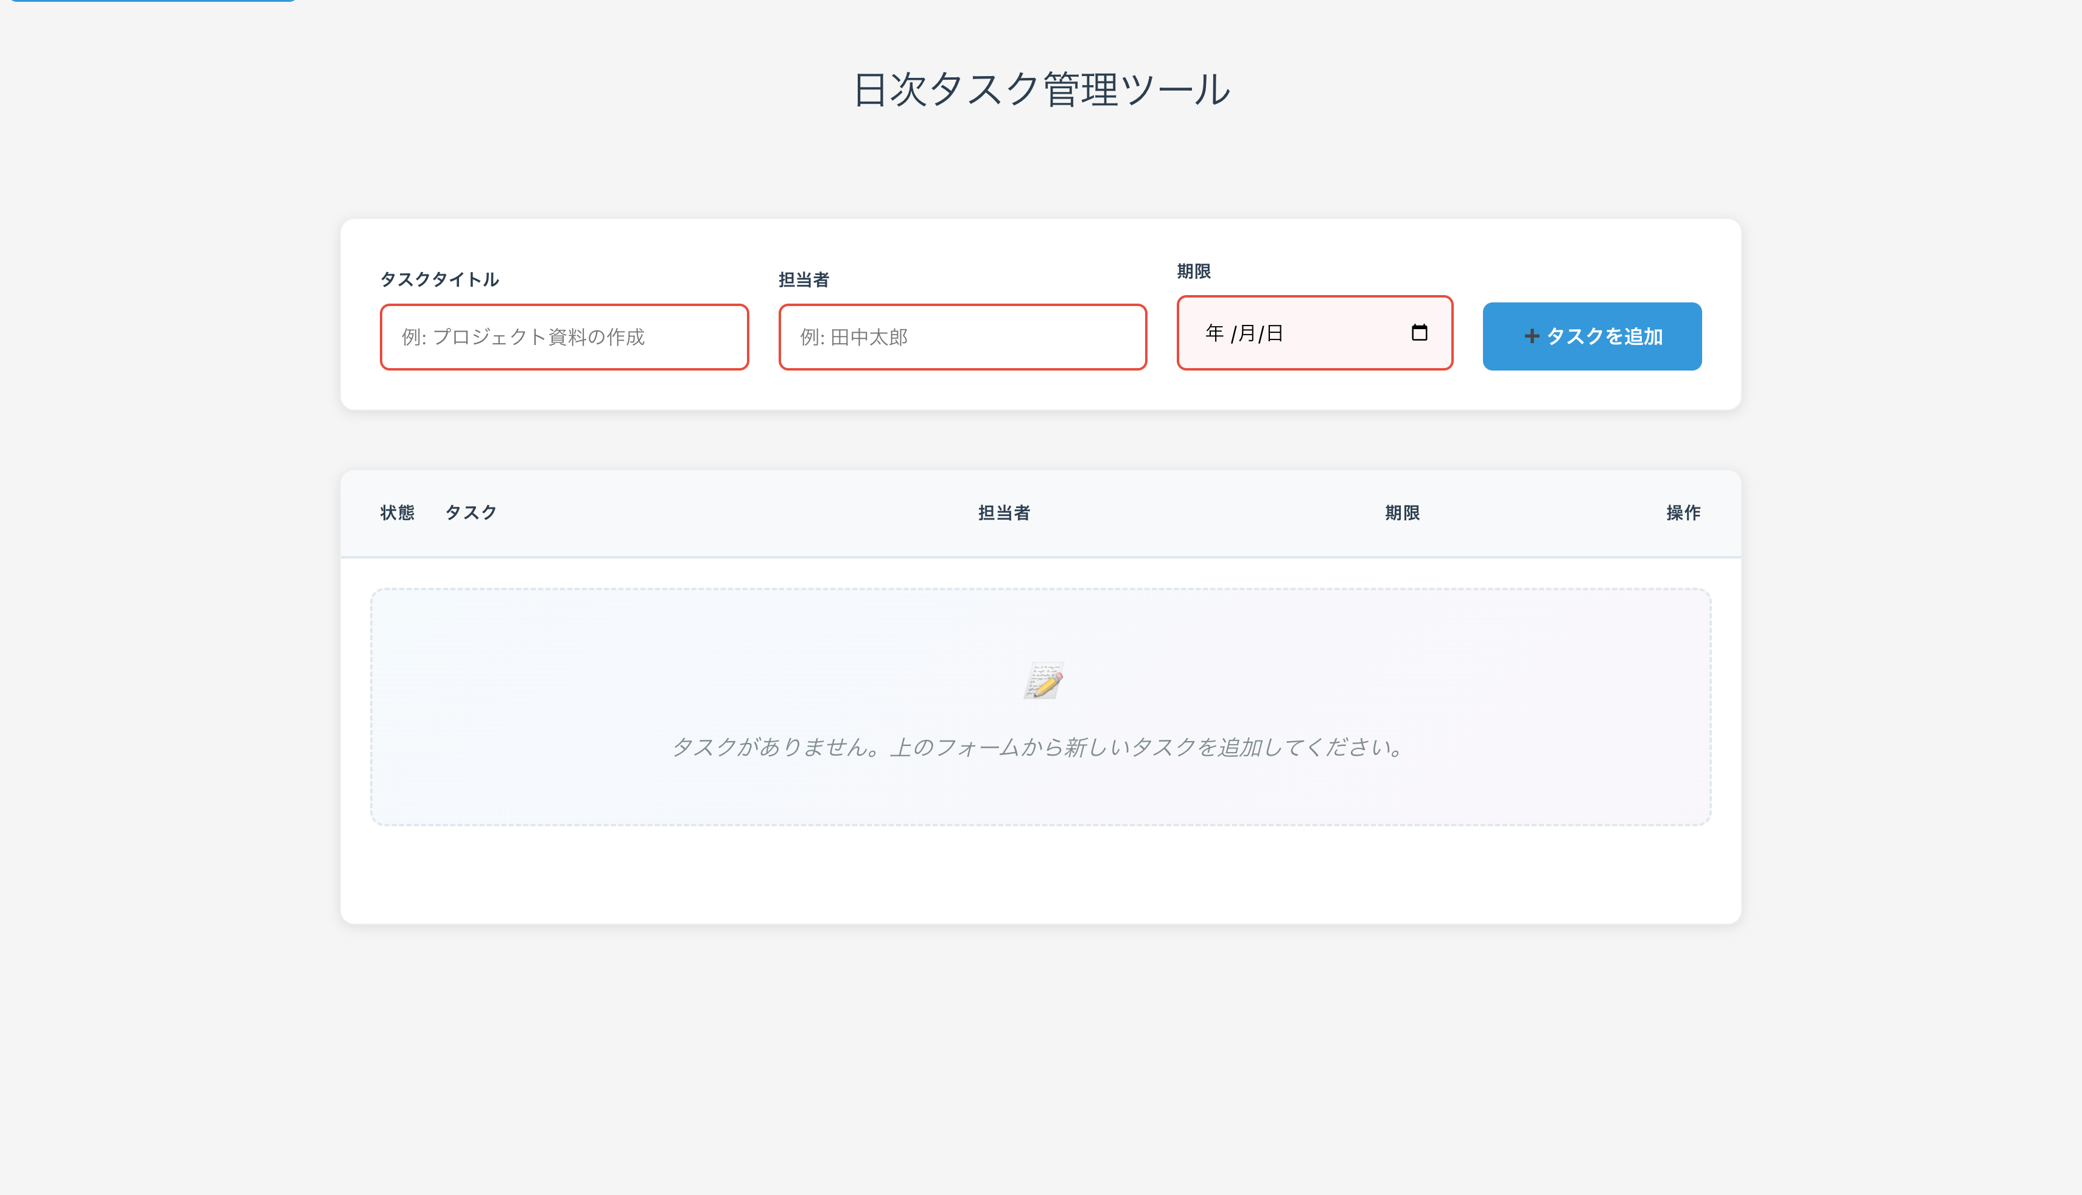The image size is (2082, 1195).
Task: Click the 日次タスク管理ツール page heading
Action: pos(1041,89)
